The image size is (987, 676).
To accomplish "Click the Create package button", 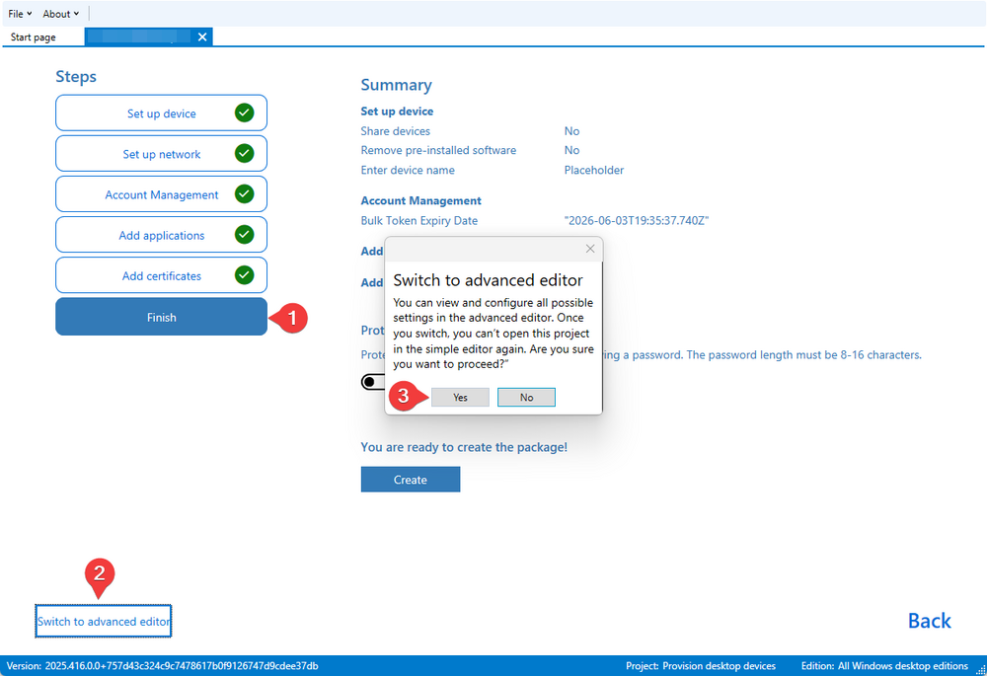I will (411, 480).
